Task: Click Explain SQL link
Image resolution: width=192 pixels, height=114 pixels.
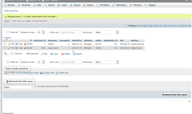Action: [158, 26]
